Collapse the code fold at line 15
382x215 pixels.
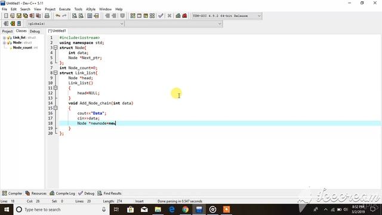coord(56,108)
